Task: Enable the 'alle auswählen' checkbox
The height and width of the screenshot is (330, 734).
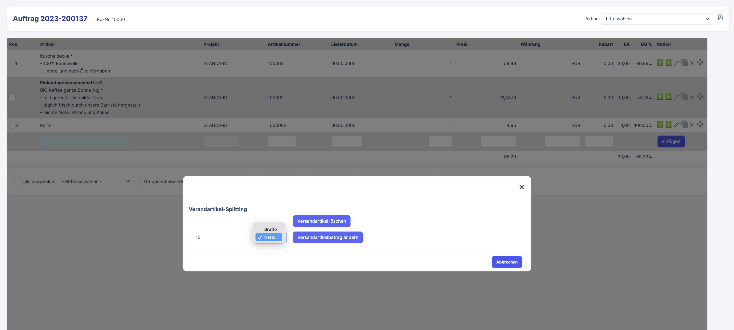Action: point(17,181)
